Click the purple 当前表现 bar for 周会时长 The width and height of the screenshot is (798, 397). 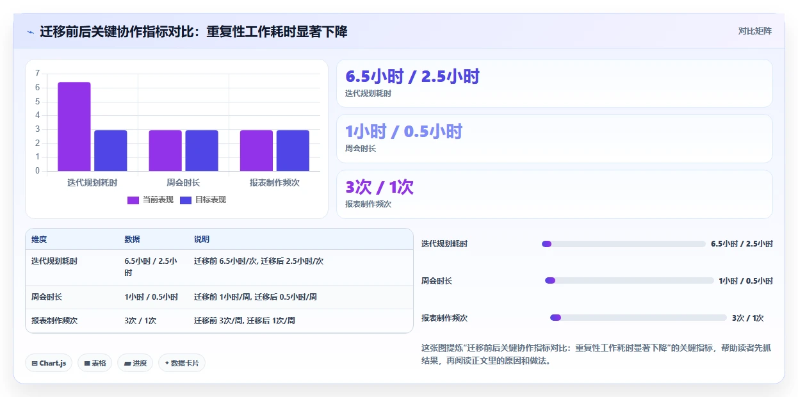(x=165, y=150)
